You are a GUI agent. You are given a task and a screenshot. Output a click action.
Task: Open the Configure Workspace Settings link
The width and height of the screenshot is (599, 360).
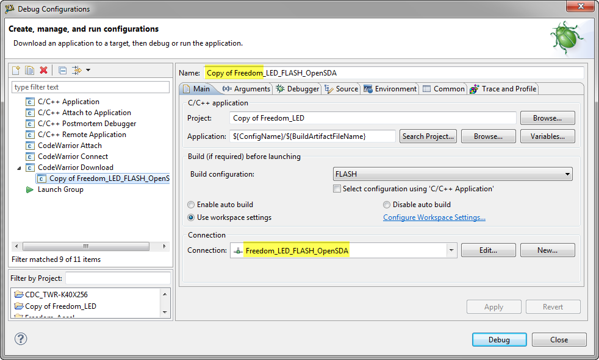point(434,217)
